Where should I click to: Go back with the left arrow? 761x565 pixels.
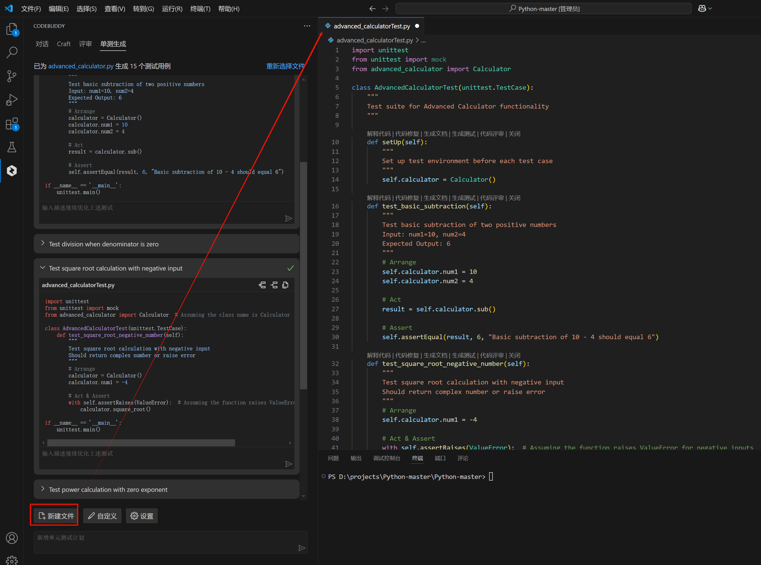tap(373, 8)
